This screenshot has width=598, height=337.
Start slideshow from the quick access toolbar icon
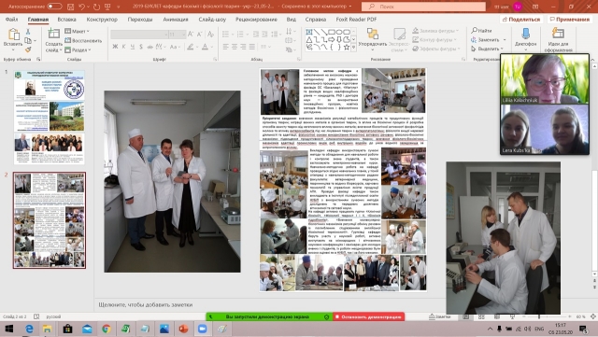(x=107, y=7)
